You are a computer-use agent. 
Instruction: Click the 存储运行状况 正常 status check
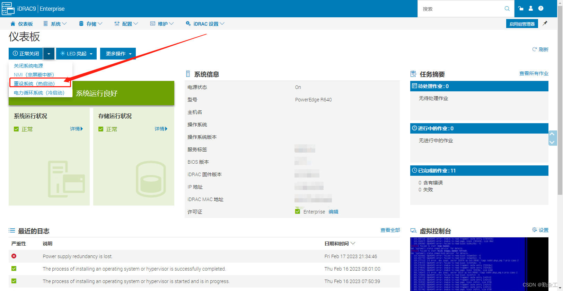click(101, 129)
